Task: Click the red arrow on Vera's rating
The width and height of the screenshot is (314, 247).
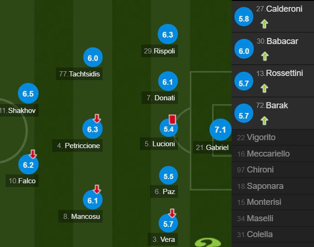Action: 172,213
